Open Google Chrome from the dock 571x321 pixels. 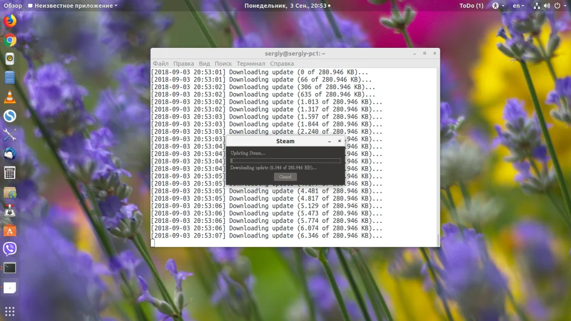click(x=10, y=40)
